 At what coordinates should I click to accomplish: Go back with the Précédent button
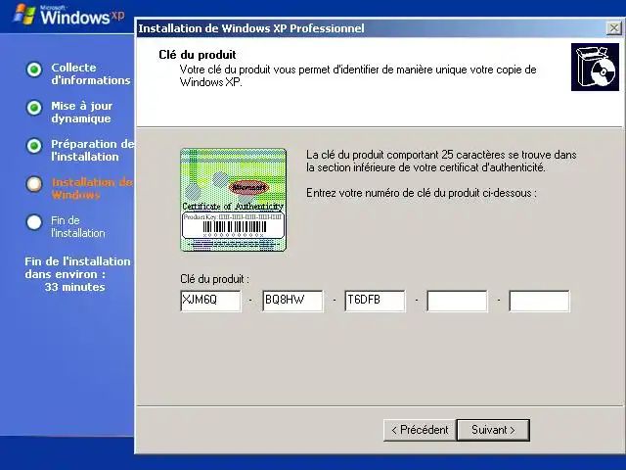(x=420, y=430)
